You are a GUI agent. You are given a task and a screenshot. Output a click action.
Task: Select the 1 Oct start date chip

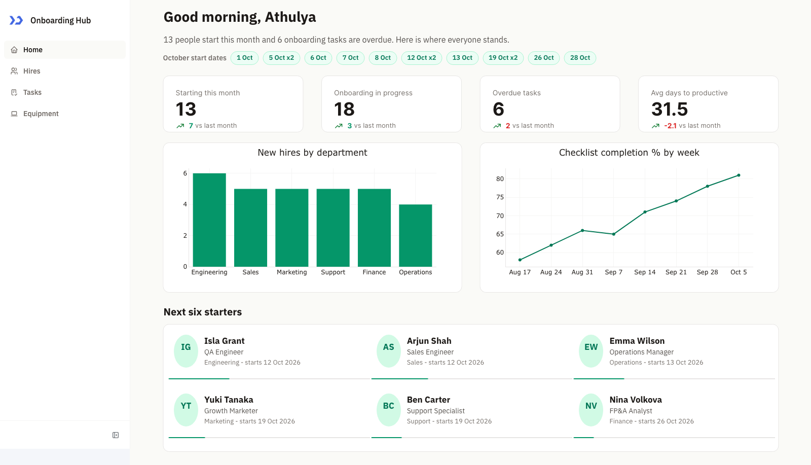245,58
